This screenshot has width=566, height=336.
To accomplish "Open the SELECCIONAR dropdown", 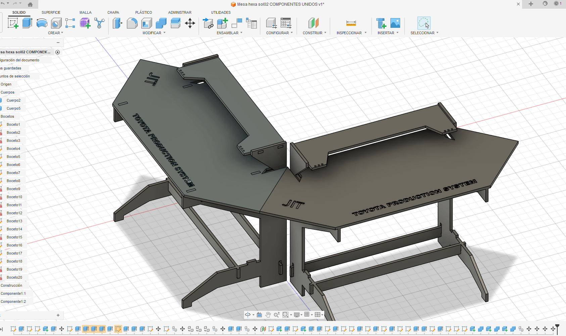I will [x=424, y=33].
